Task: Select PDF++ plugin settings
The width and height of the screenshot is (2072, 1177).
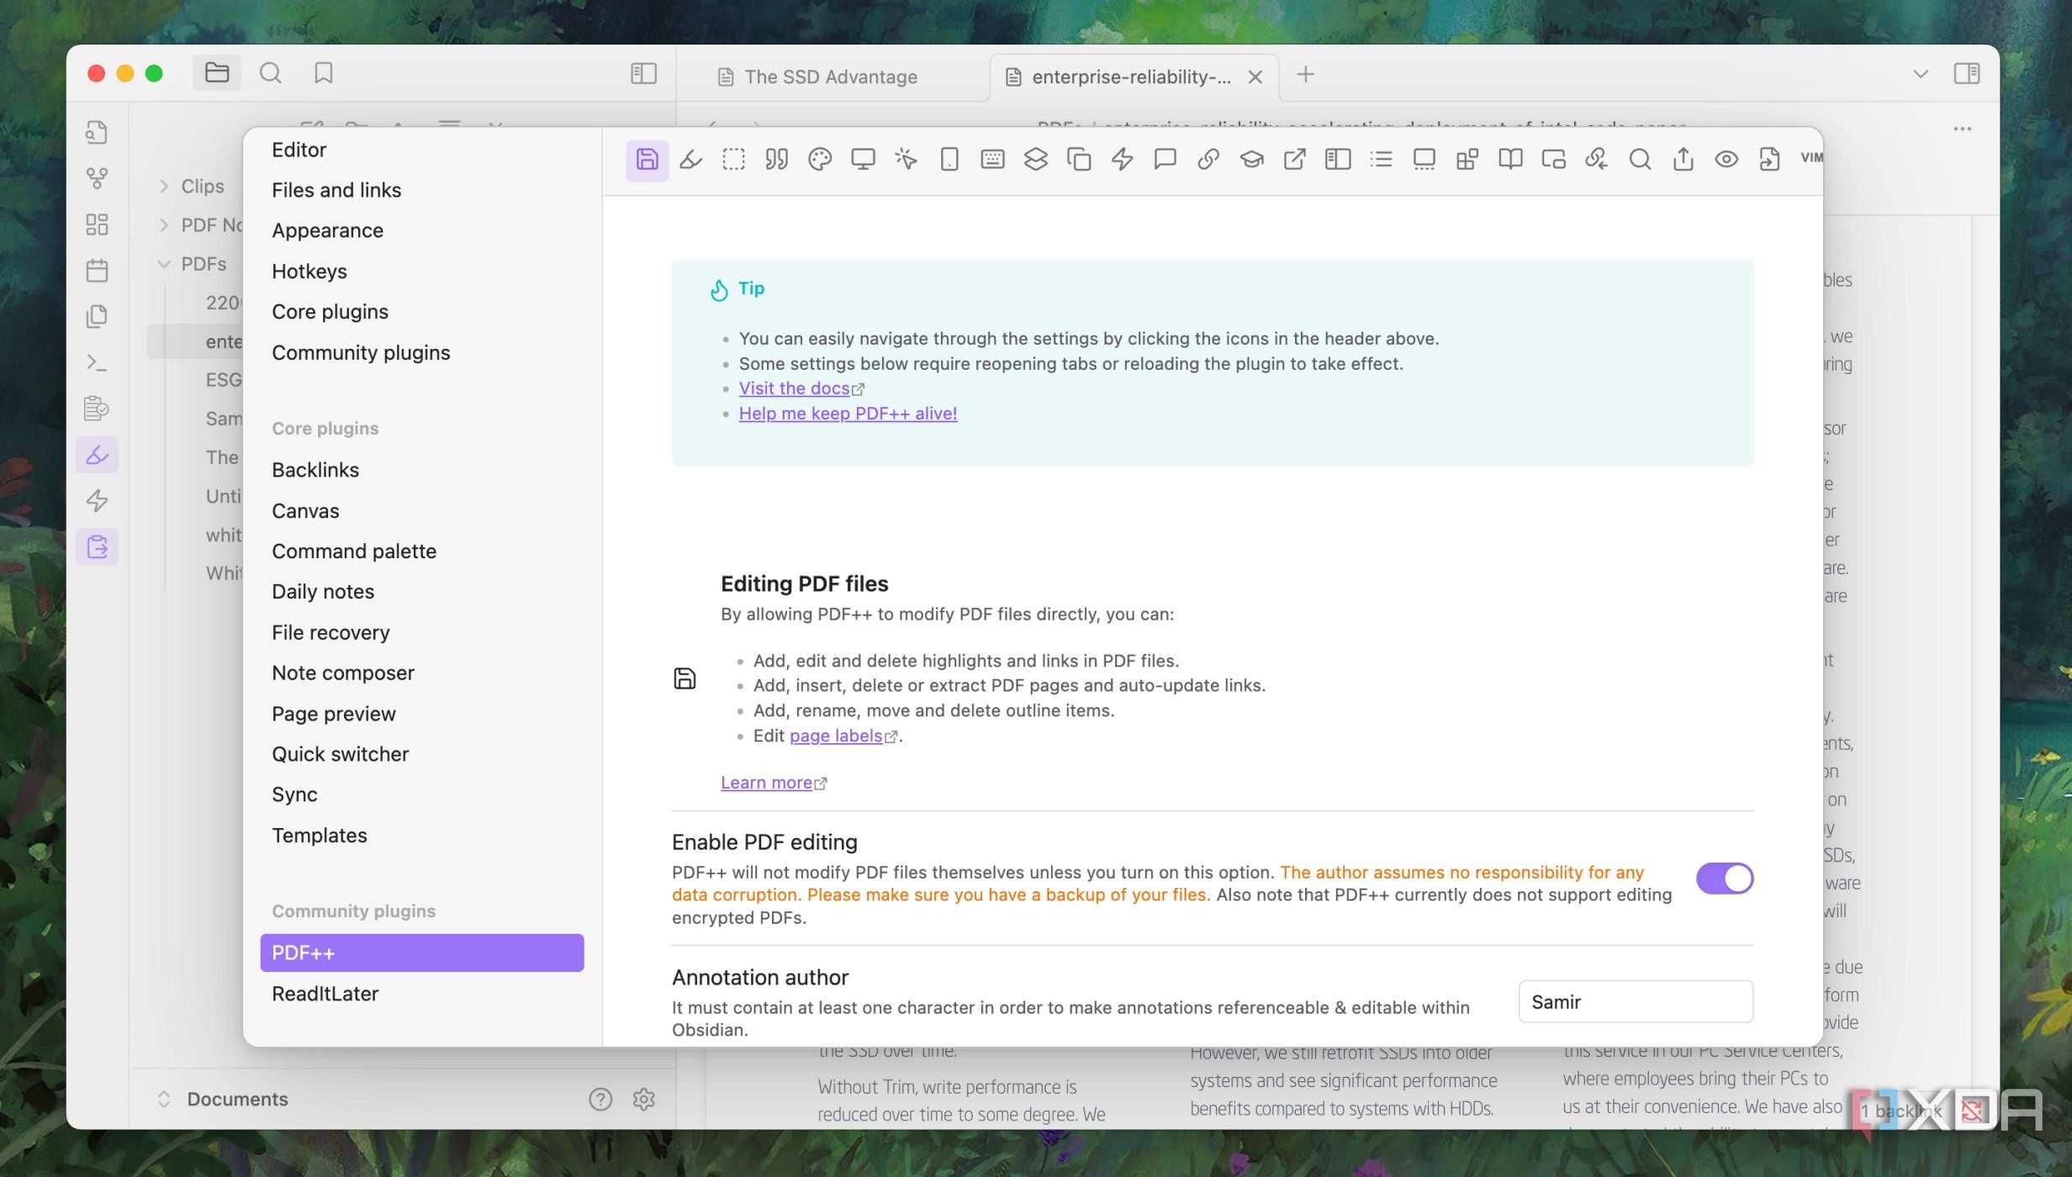Action: pos(421,953)
